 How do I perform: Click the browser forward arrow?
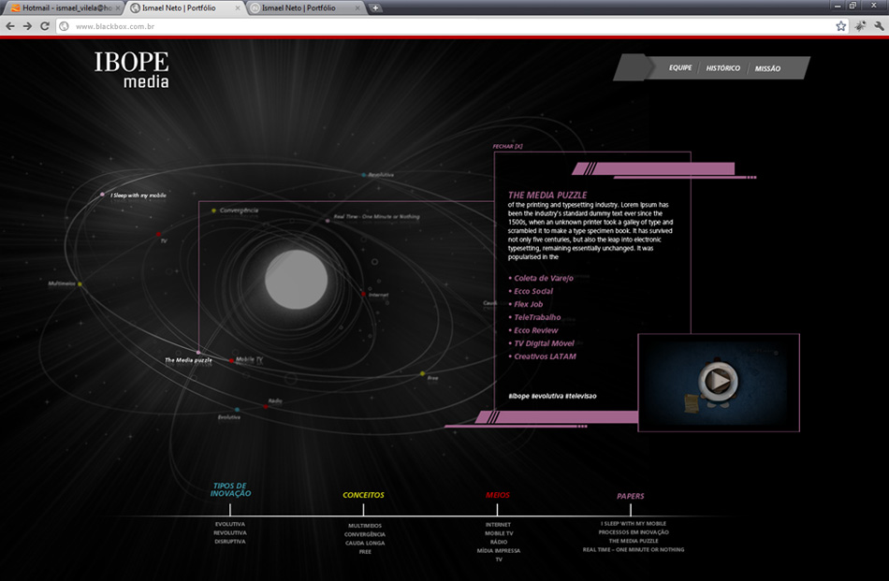point(27,26)
